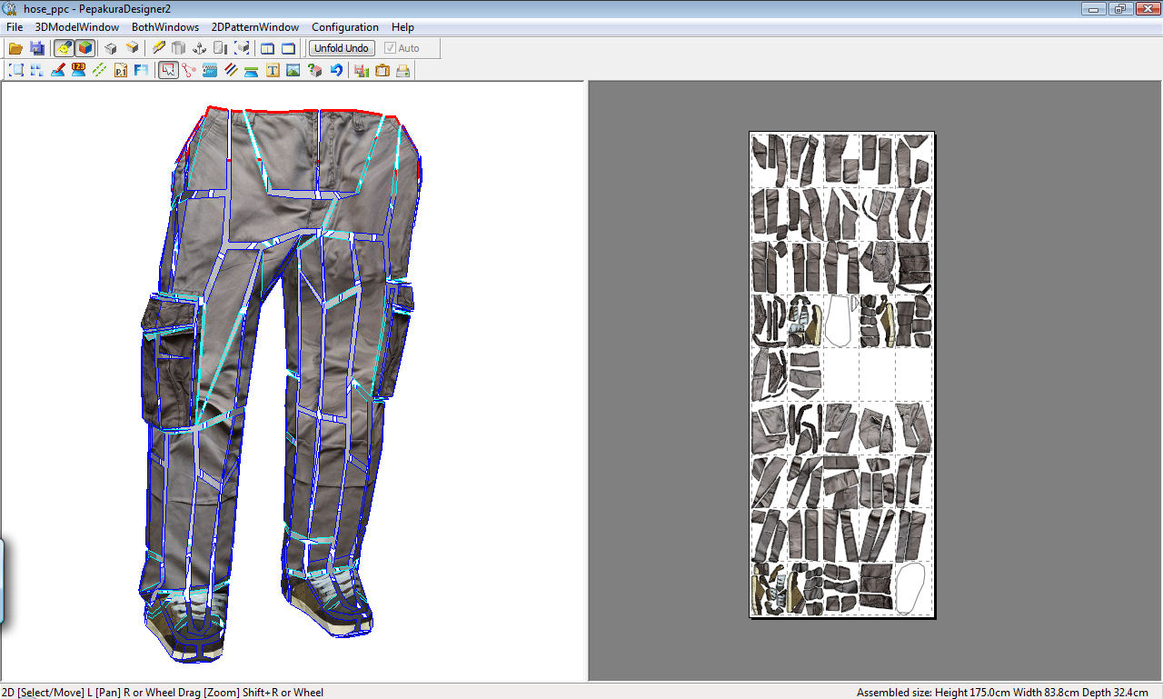Click the green-blue scale bar icon
Viewport: 1163px width, 699px height.
[252, 70]
